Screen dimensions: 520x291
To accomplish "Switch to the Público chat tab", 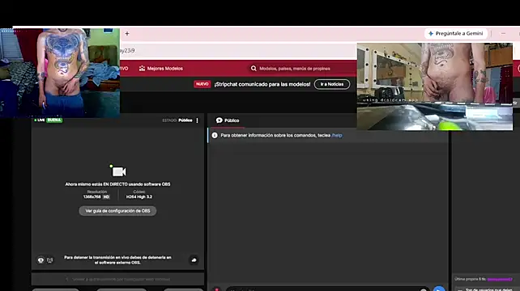I will pyautogui.click(x=228, y=120).
